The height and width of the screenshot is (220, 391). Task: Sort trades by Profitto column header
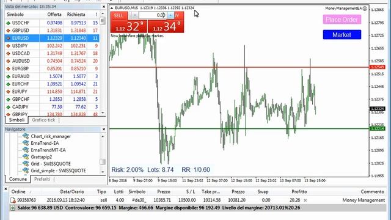click(299, 192)
